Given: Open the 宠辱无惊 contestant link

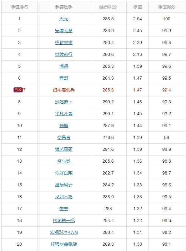Looking at the screenshot, I should click(x=64, y=31).
